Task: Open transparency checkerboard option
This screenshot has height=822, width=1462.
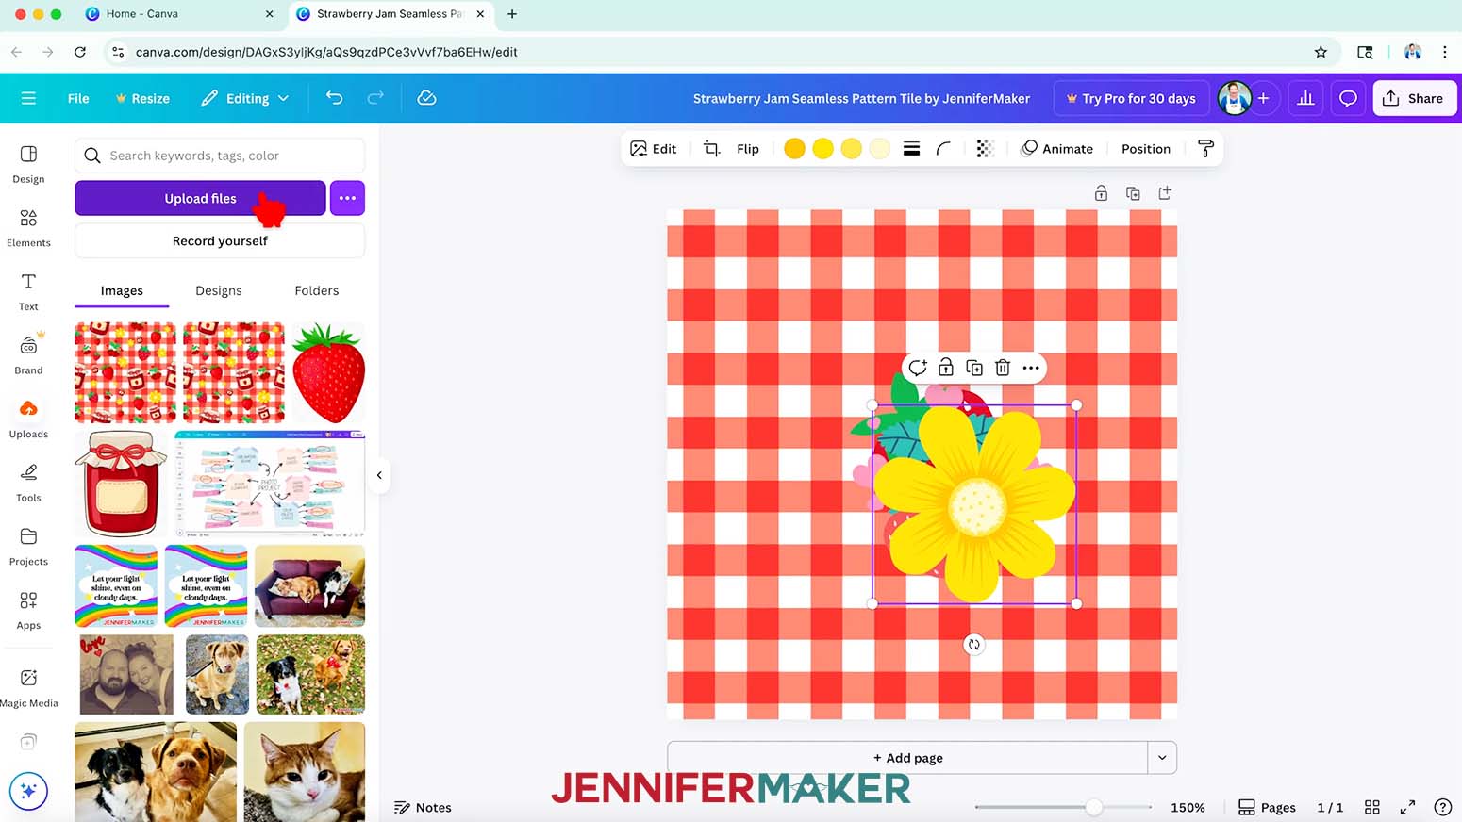Action: click(985, 149)
